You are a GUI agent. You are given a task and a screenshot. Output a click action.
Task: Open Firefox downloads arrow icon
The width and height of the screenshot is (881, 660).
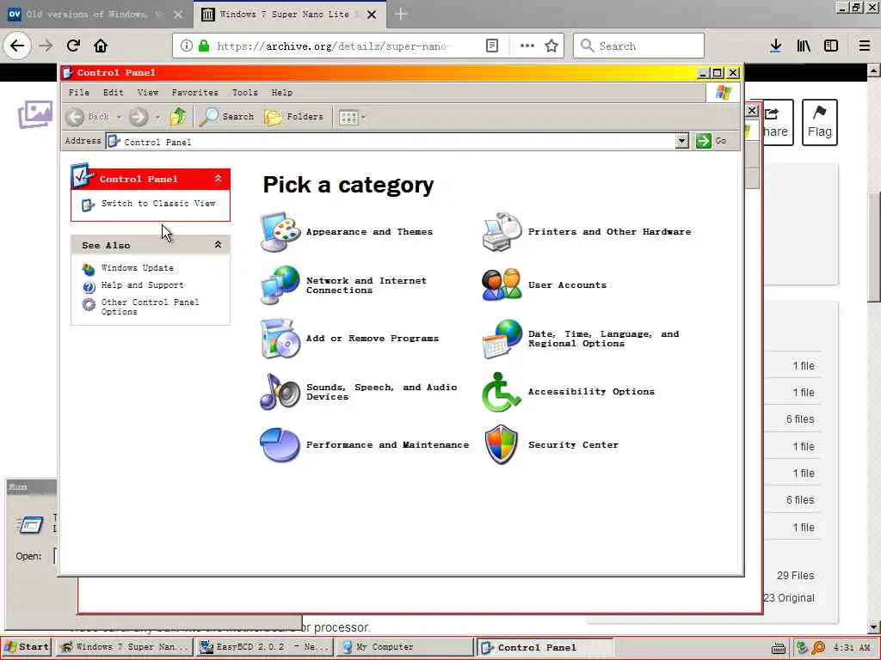(776, 46)
